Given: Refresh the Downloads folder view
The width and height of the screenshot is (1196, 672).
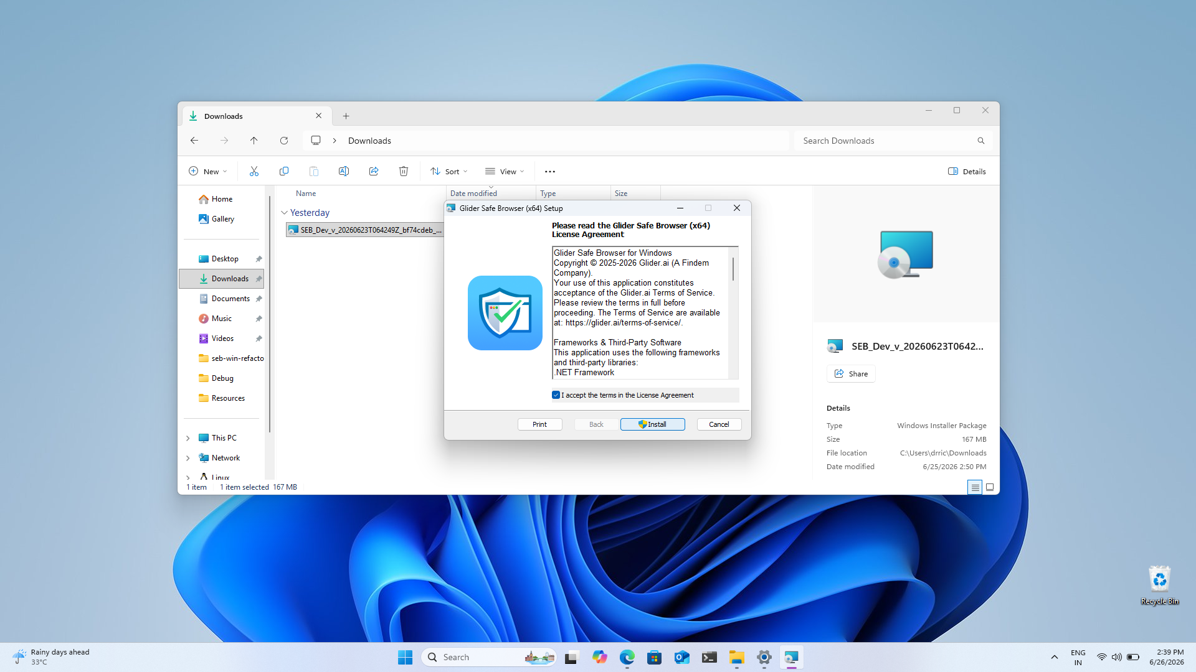Looking at the screenshot, I should tap(284, 141).
